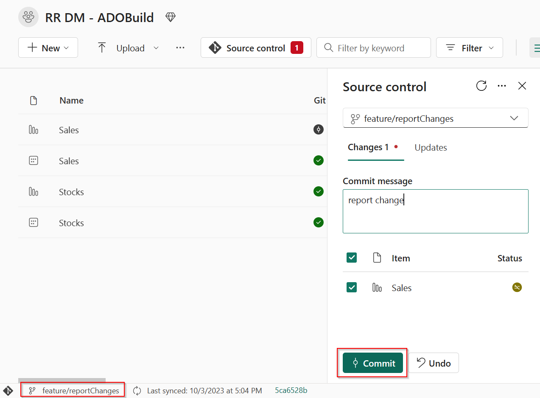Toggle the select-all Item checkbox
Viewport: 540px width, 398px height.
coord(352,258)
